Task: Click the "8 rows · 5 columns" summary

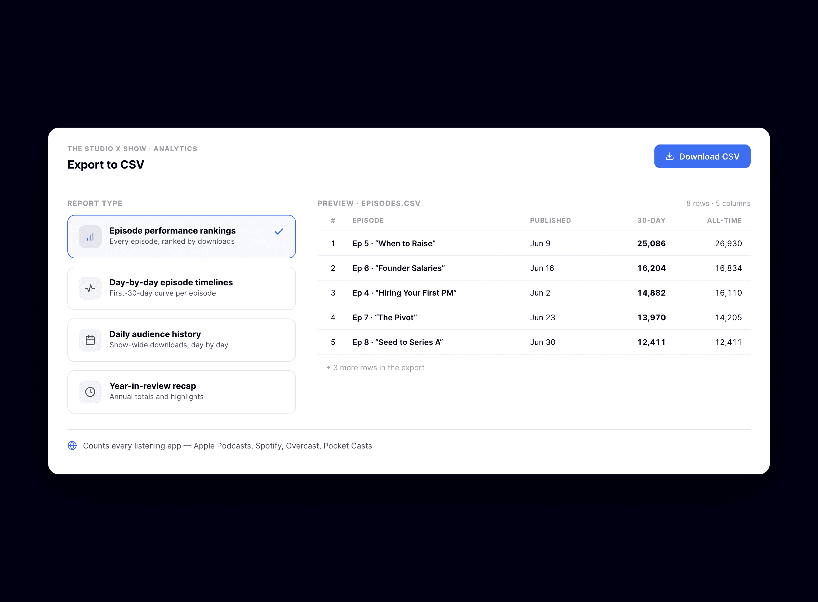Action: coord(718,203)
